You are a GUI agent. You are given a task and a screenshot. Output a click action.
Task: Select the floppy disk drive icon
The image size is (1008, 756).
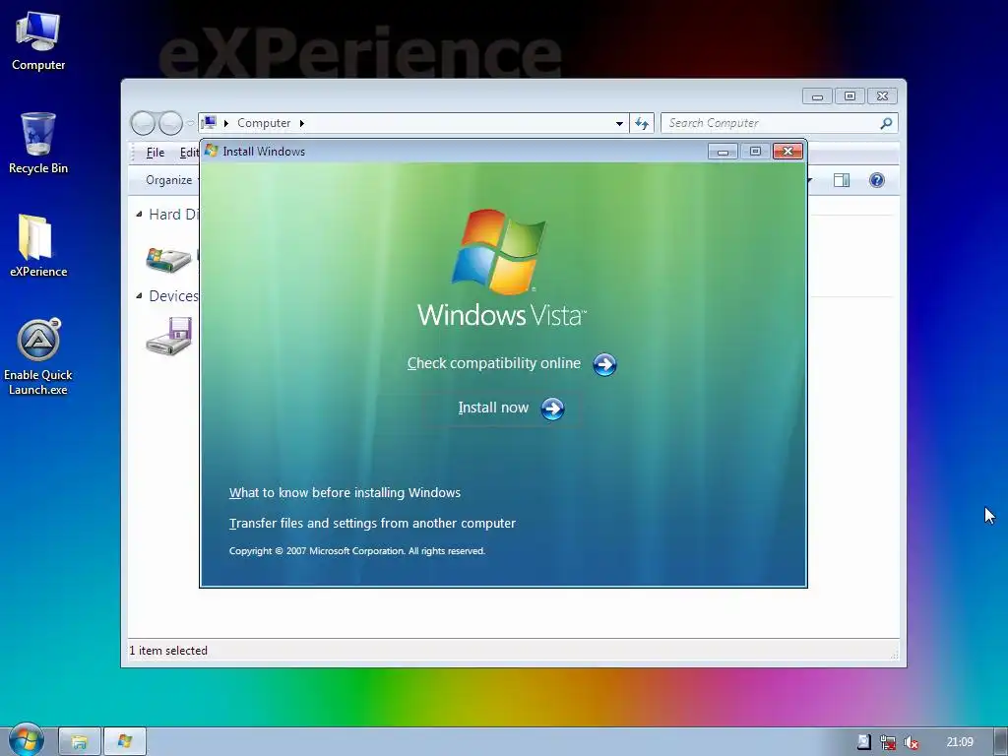pos(169,336)
